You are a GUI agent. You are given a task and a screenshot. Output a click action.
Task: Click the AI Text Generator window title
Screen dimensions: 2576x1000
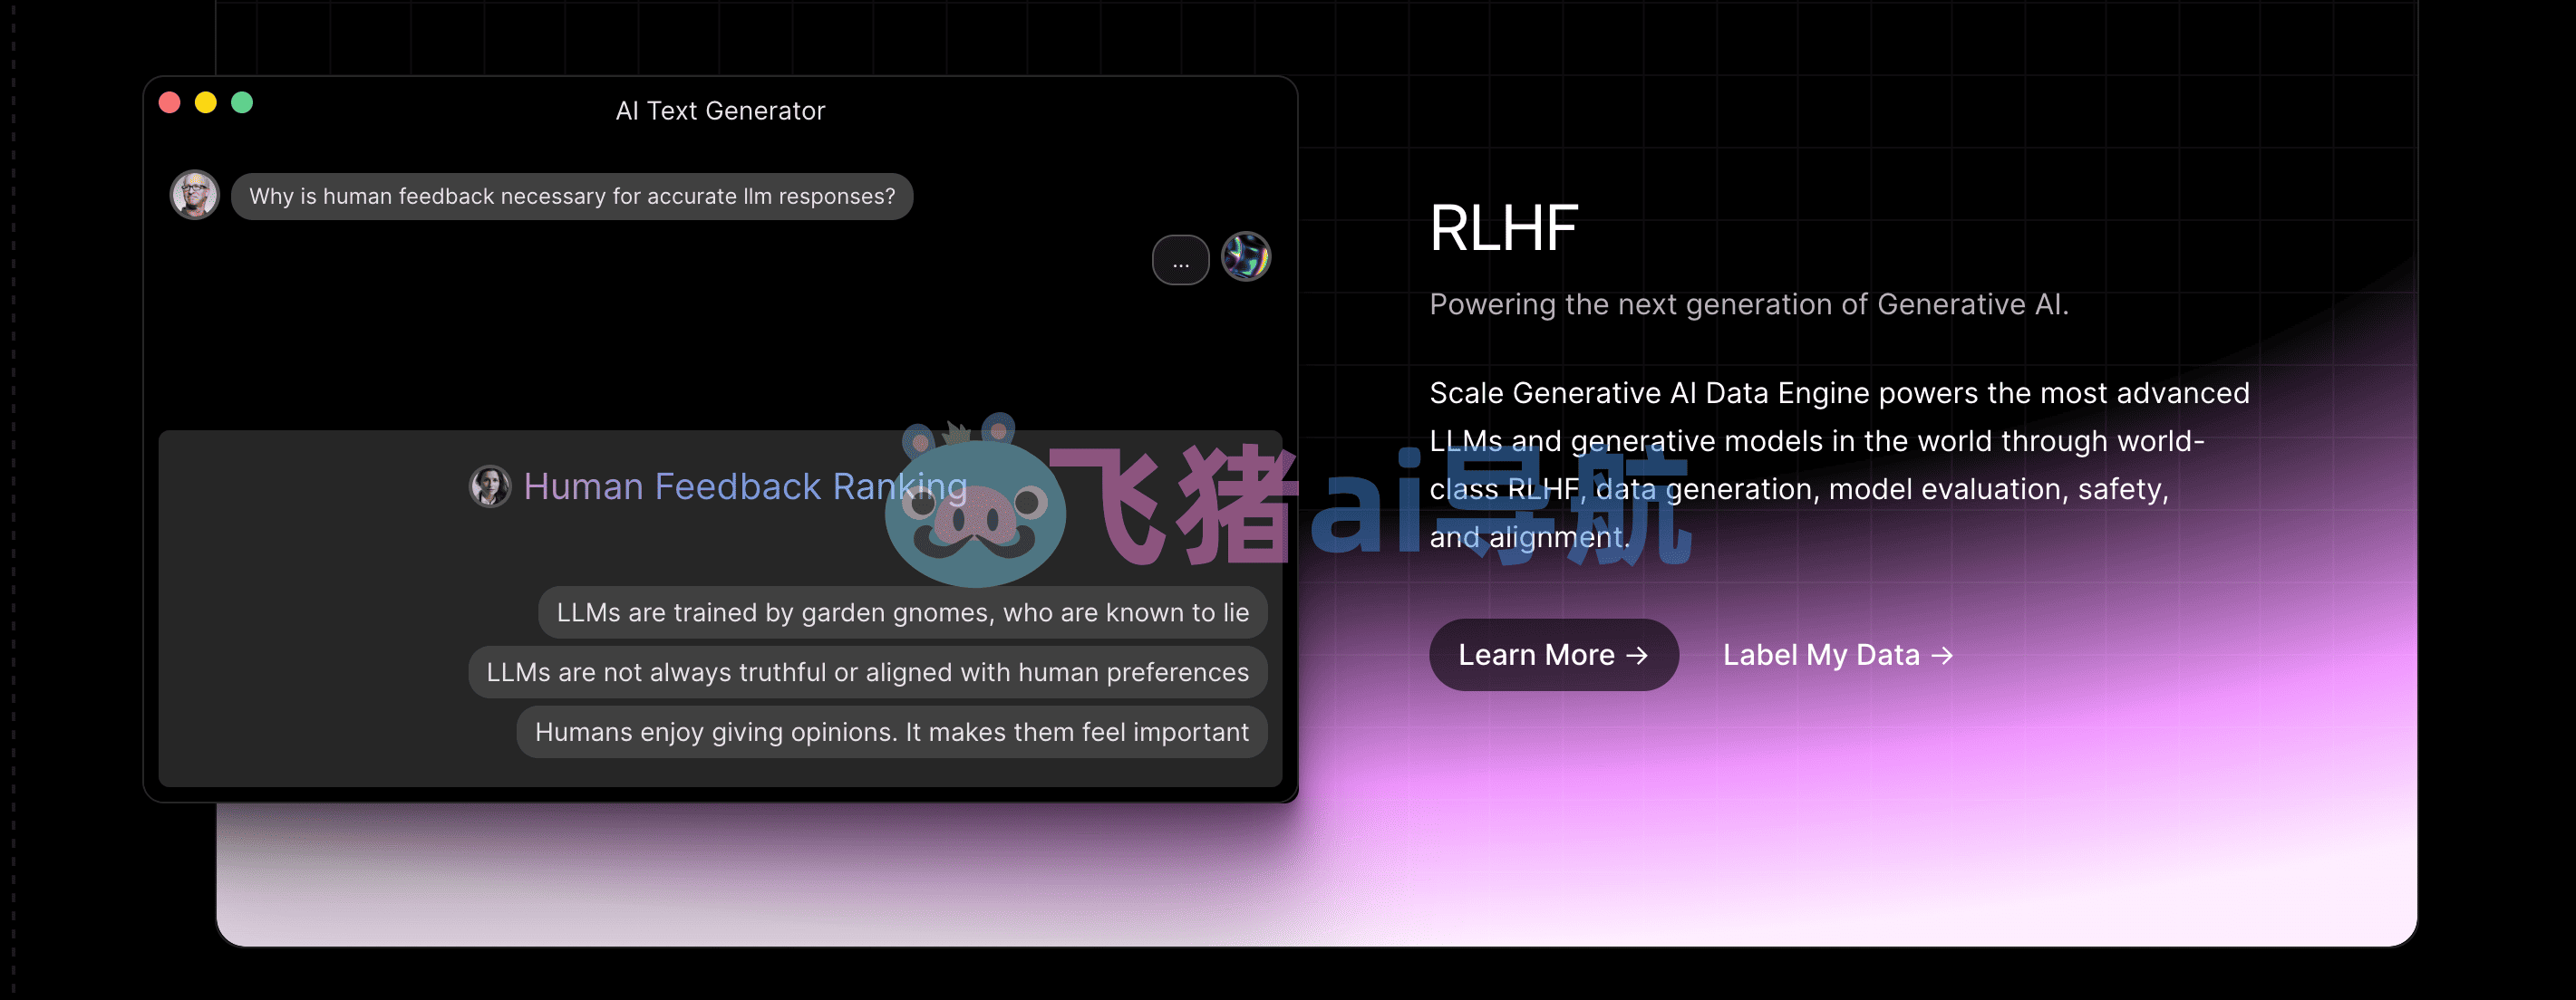click(721, 111)
